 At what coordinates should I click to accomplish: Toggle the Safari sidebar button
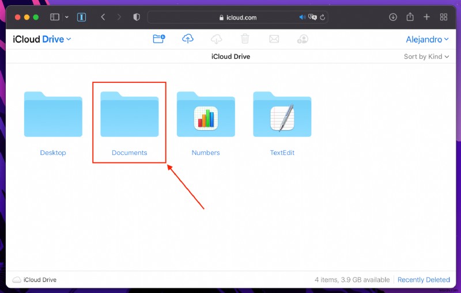pos(55,17)
